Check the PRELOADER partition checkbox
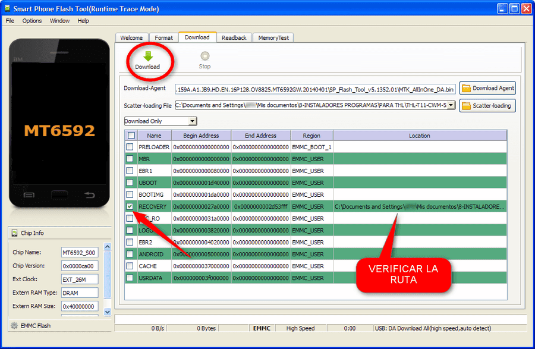Image resolution: width=535 pixels, height=349 pixels. pos(130,147)
